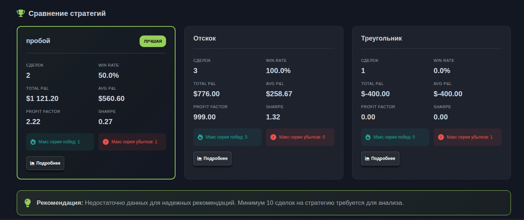Click the 1.32 Sharpe value
The height and width of the screenshot is (220, 524).
273,117
